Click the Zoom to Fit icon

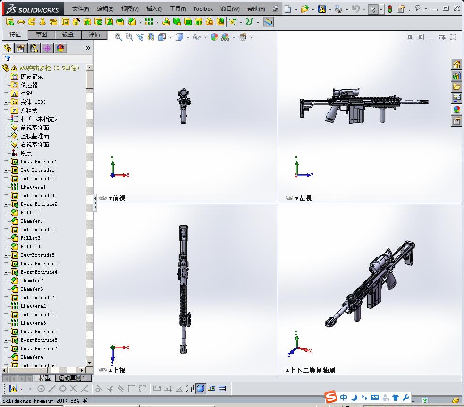[x=118, y=37]
